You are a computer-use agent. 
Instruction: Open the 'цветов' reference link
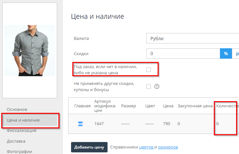(146, 147)
